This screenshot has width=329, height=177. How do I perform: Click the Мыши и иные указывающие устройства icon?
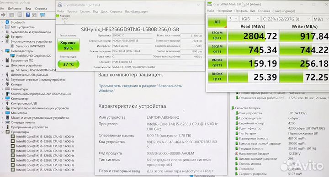(7, 118)
